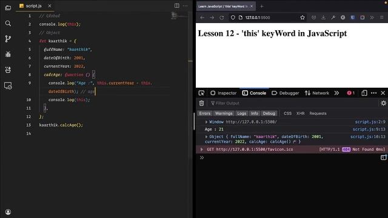Close the Learn JavaScript browser tab

pyautogui.click(x=252, y=7)
